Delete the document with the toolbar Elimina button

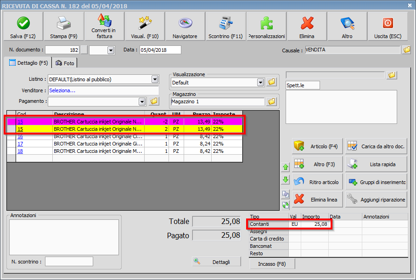(307, 27)
